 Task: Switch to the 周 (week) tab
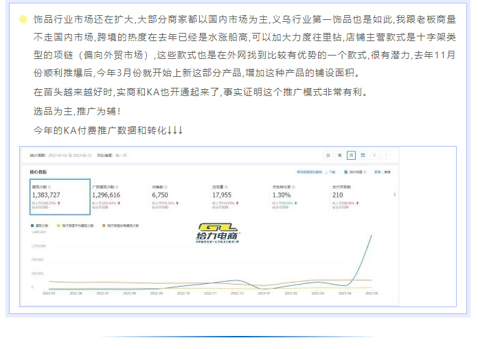[339, 156]
